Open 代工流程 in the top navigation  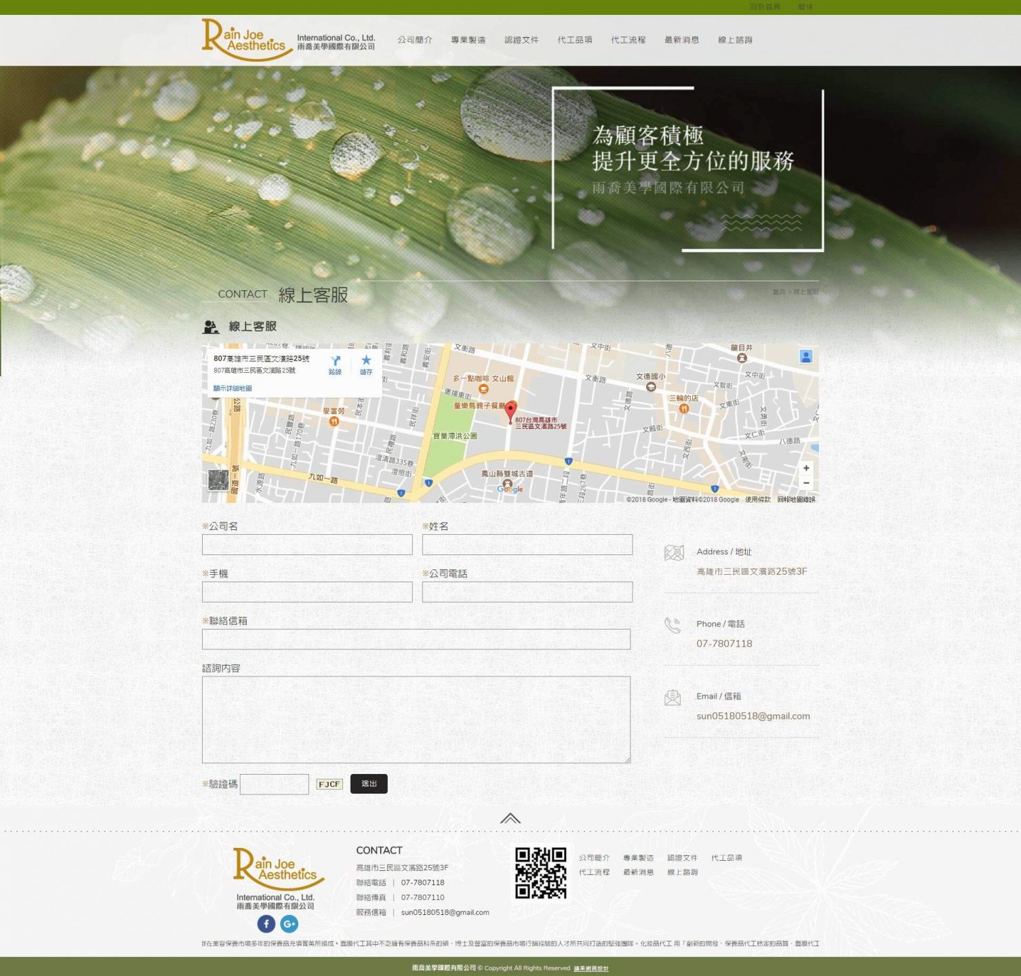coord(628,40)
